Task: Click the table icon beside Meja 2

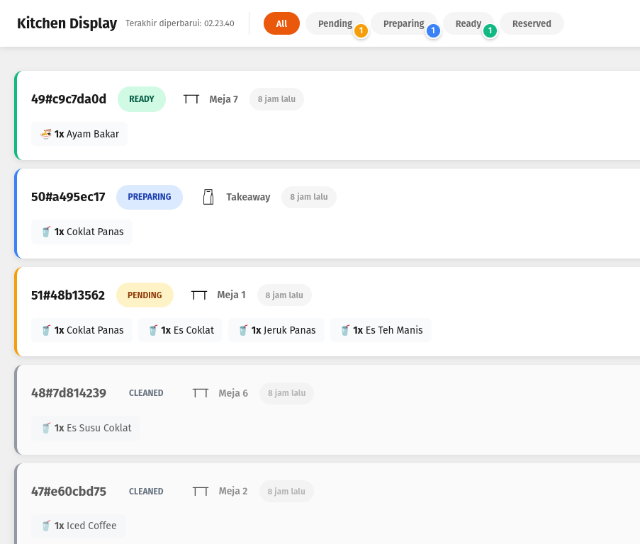Action: [x=201, y=492]
